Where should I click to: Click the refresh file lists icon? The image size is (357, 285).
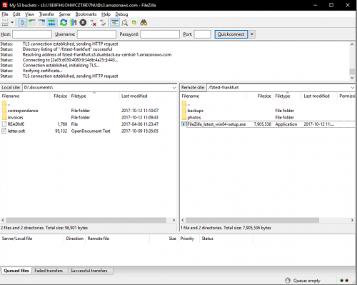tap(64, 23)
